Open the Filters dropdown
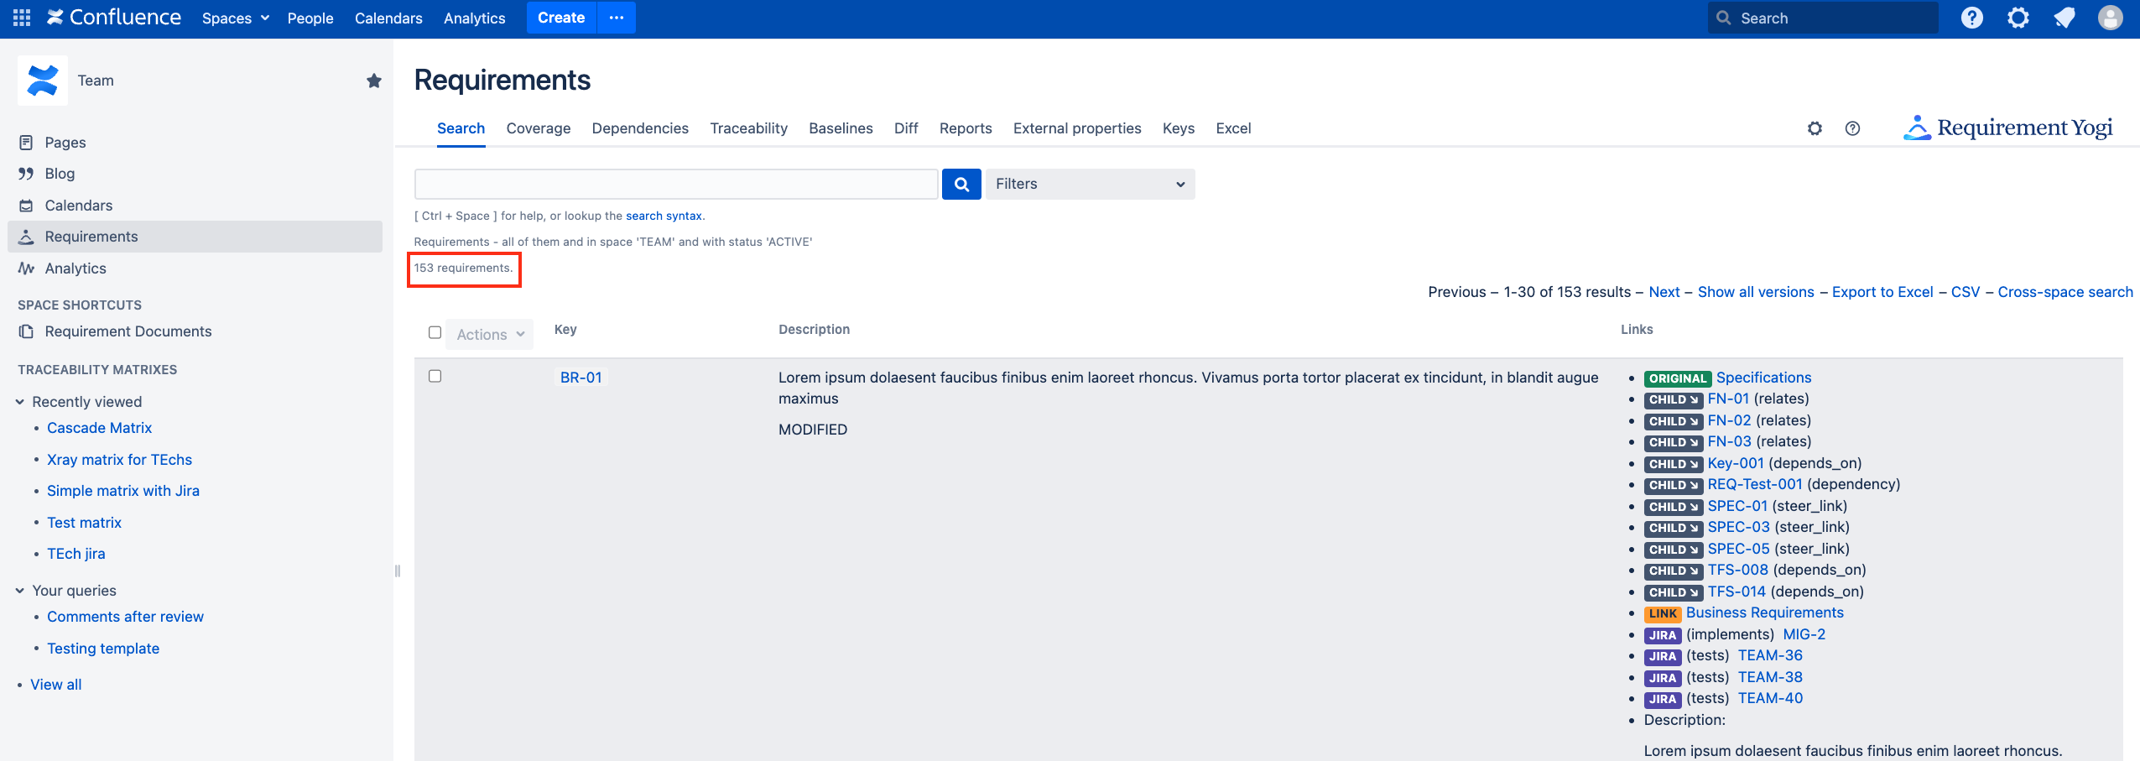Image resolution: width=2140 pixels, height=761 pixels. click(x=1089, y=184)
